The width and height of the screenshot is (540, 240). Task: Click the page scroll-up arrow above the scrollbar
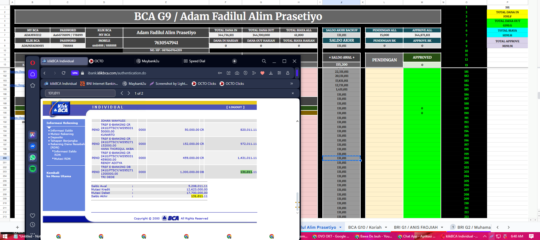[297, 121]
